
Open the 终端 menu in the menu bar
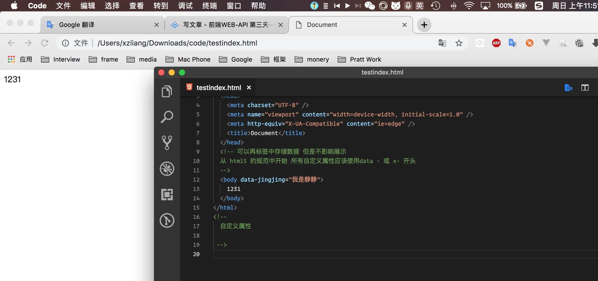(210, 6)
